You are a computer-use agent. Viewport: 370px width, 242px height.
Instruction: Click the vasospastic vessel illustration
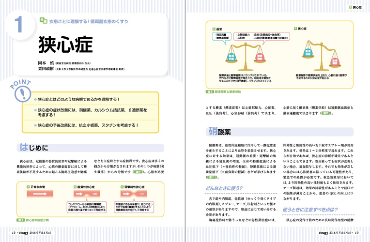click(134, 194)
